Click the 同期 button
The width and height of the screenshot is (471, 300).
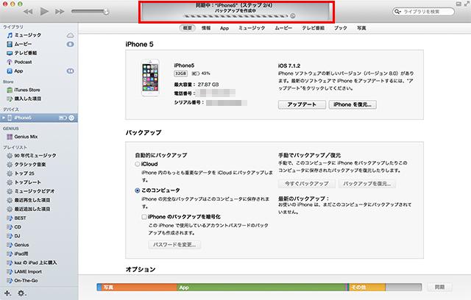pos(440,287)
